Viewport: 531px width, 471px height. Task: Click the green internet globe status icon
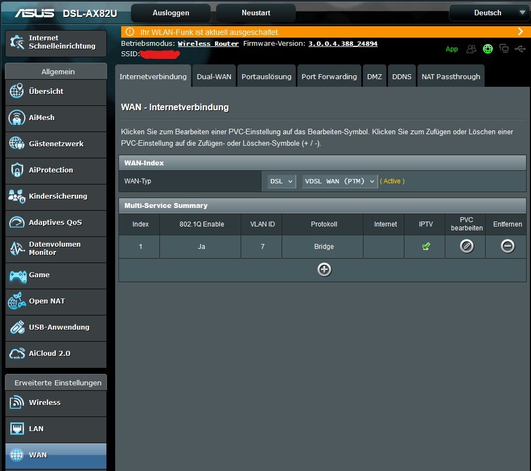(488, 49)
